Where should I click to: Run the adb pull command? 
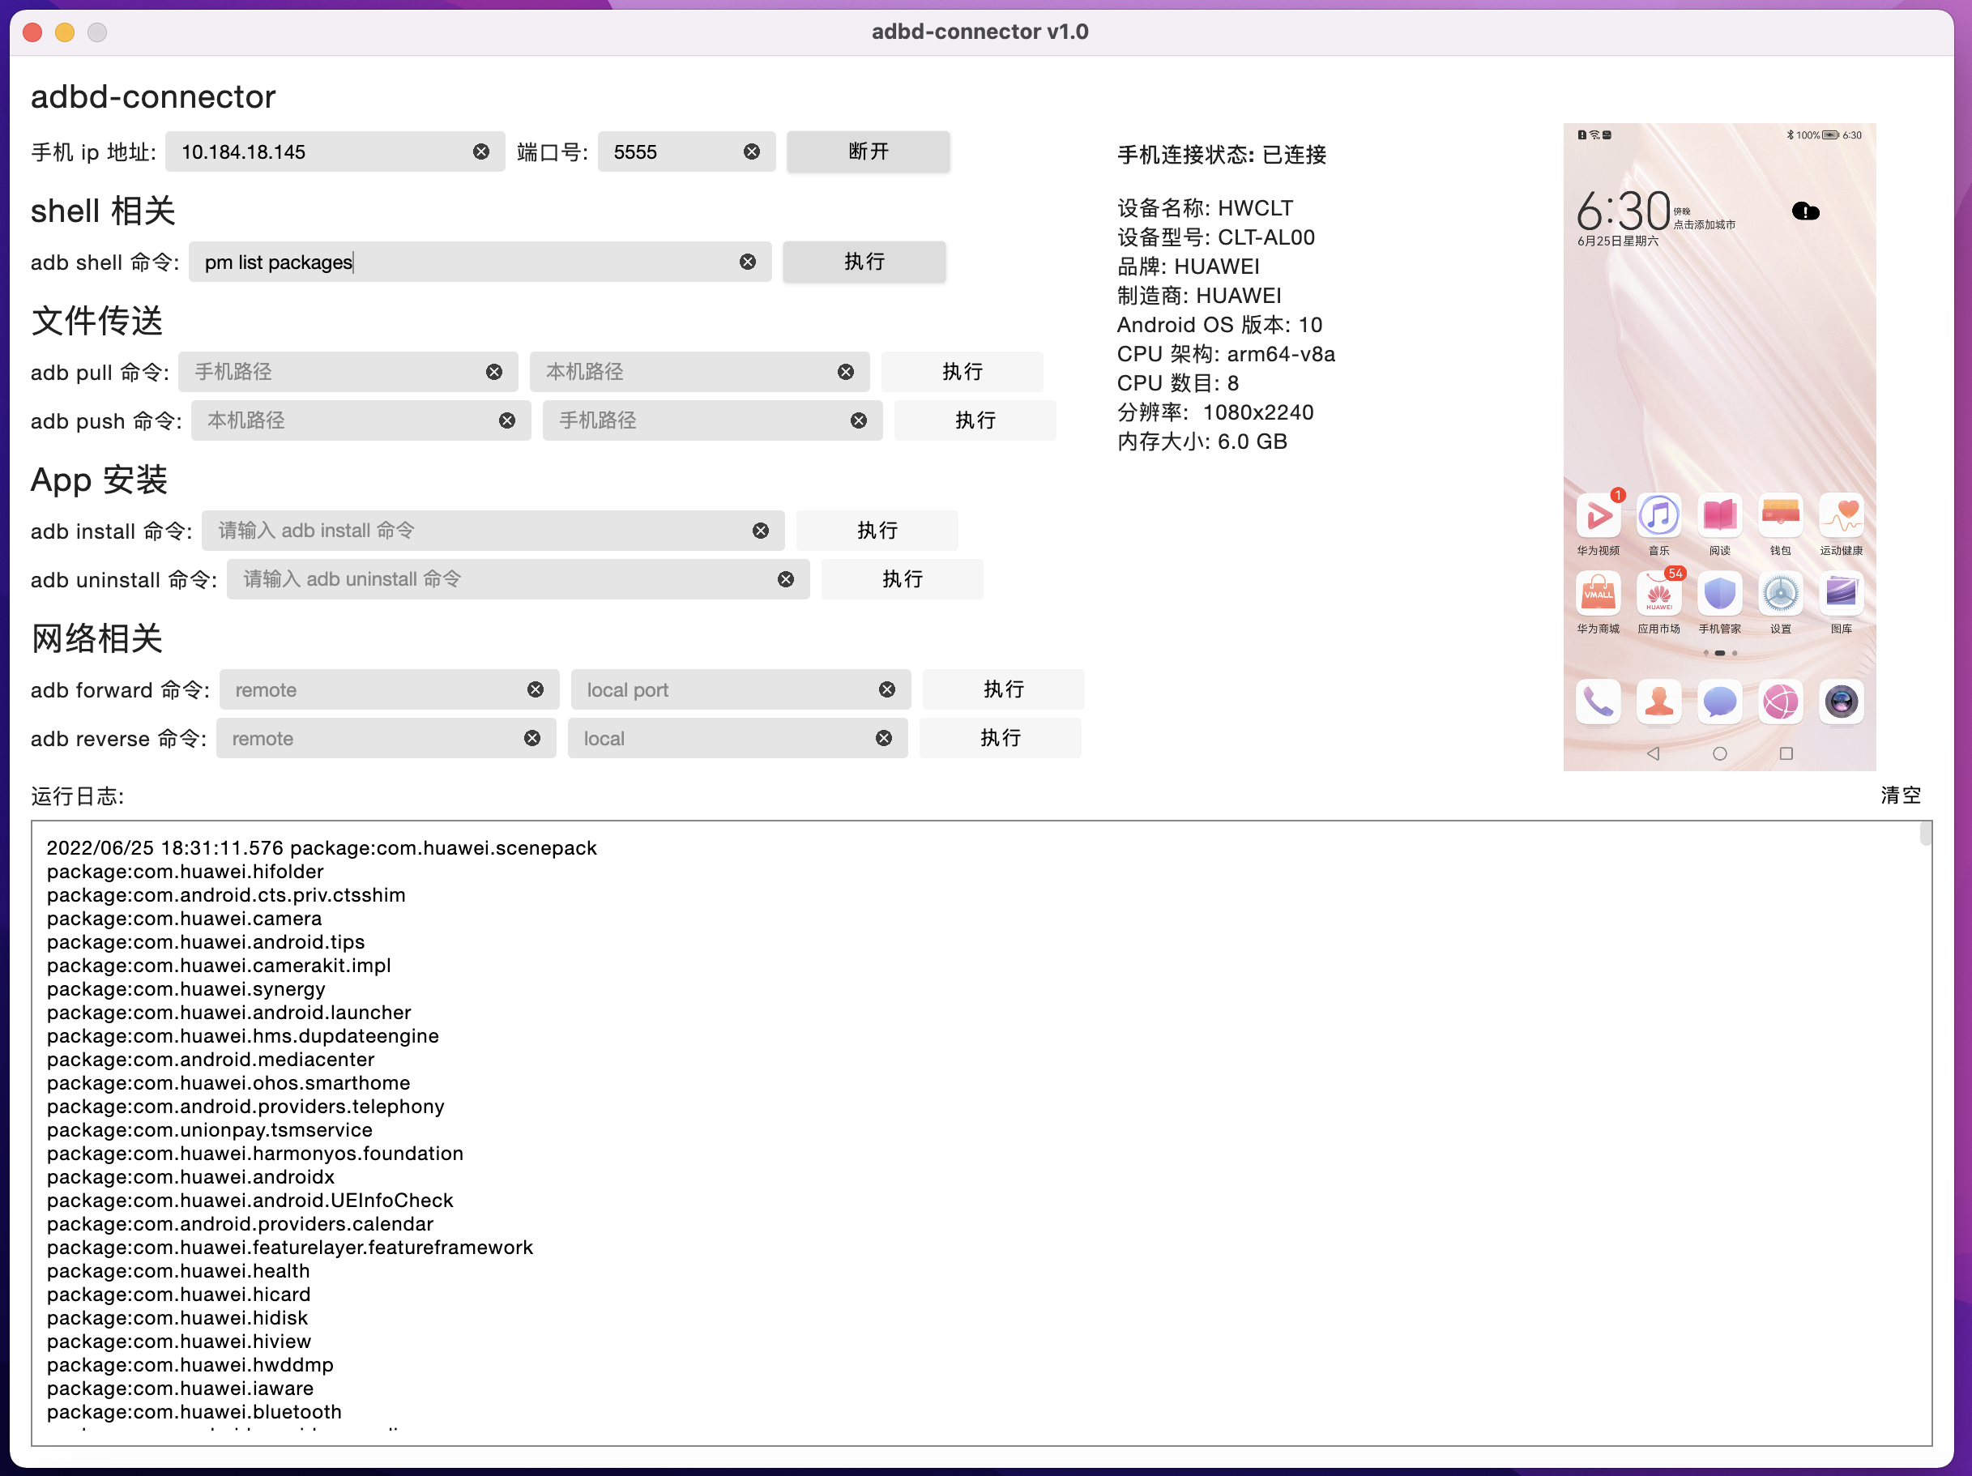961,372
